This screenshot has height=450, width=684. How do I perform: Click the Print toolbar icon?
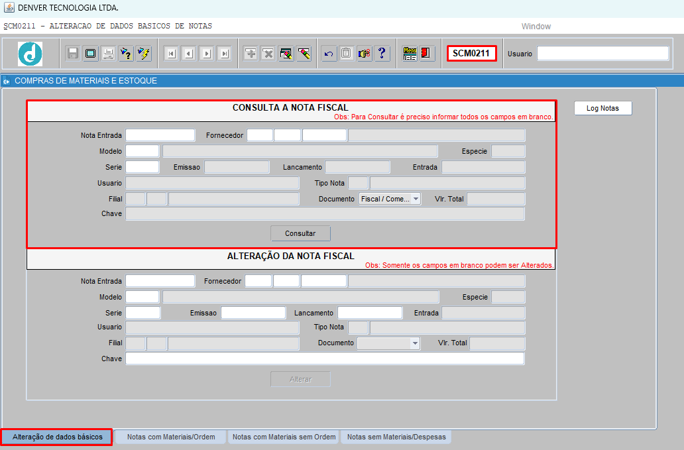108,54
